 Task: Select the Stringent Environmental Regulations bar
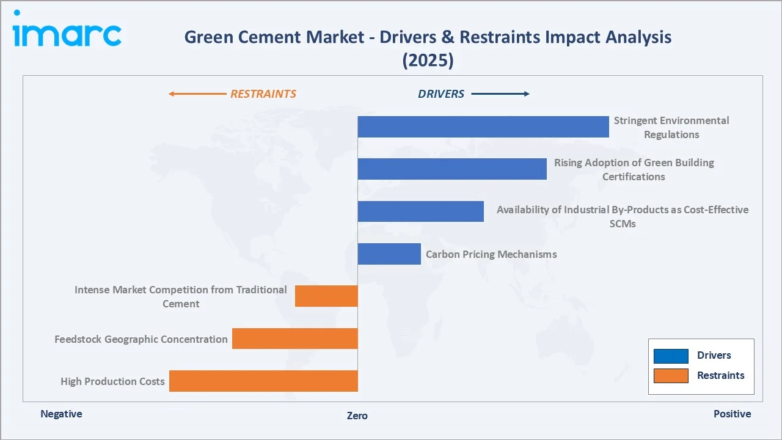[483, 127]
